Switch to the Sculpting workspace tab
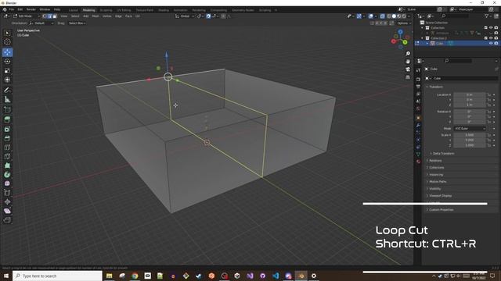This screenshot has height=281, width=501. [x=106, y=10]
